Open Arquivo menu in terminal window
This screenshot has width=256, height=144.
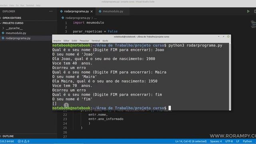click(x=57, y=41)
